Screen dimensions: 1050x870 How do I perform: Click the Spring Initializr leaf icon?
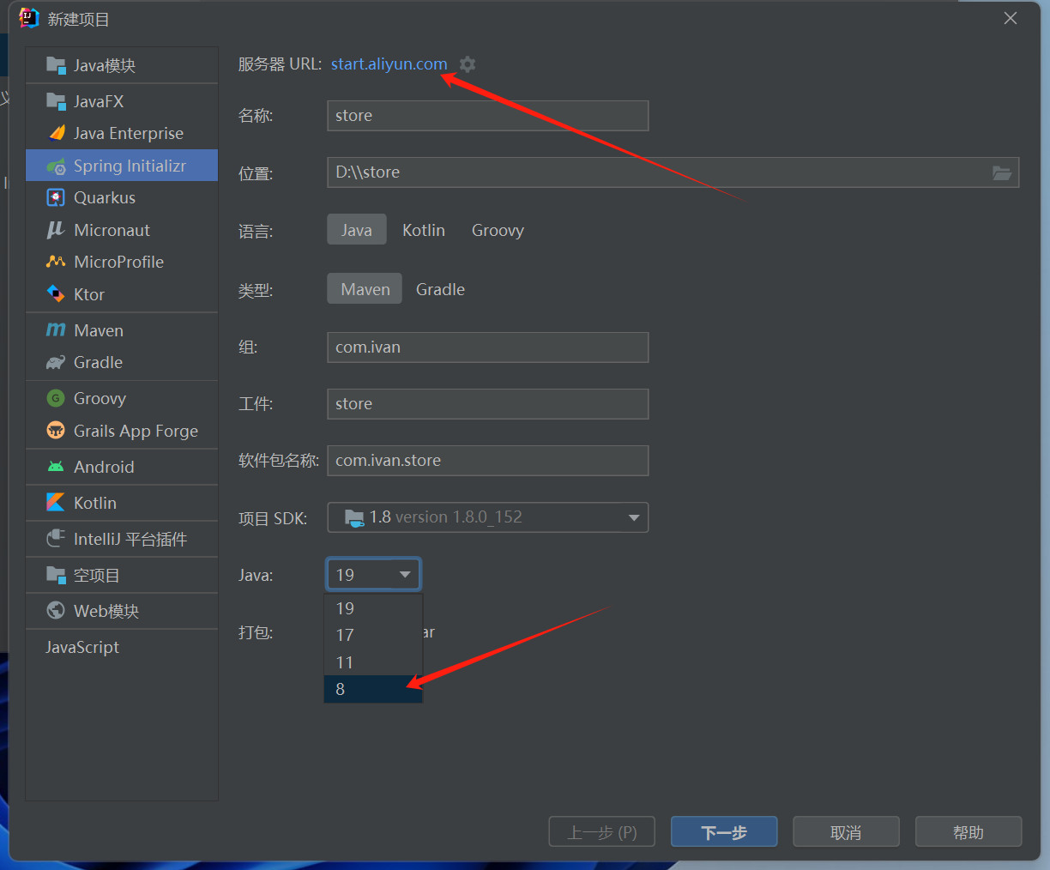[56, 166]
